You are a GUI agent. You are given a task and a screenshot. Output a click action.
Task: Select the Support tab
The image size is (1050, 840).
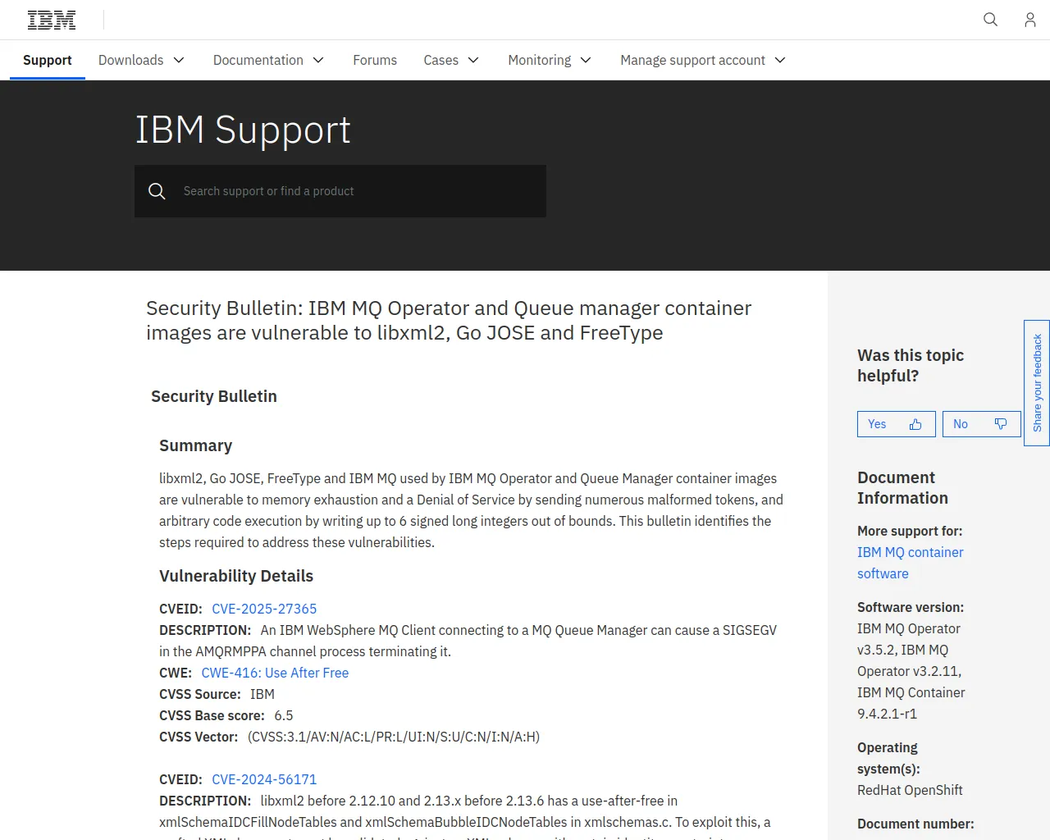(48, 60)
